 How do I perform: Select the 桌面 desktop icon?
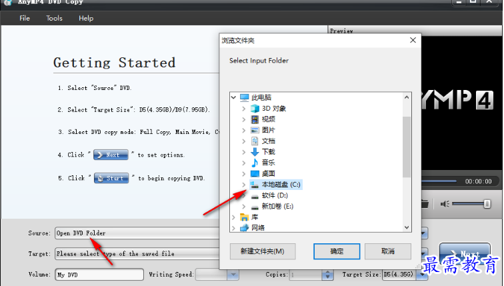pos(255,174)
